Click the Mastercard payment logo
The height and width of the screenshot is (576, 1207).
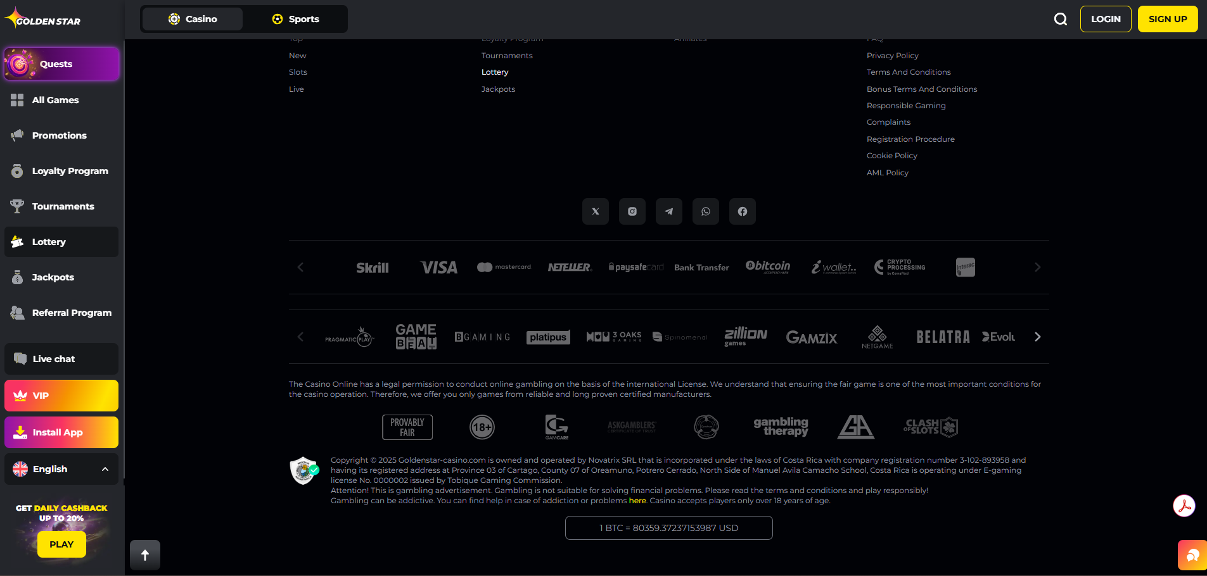(x=504, y=267)
